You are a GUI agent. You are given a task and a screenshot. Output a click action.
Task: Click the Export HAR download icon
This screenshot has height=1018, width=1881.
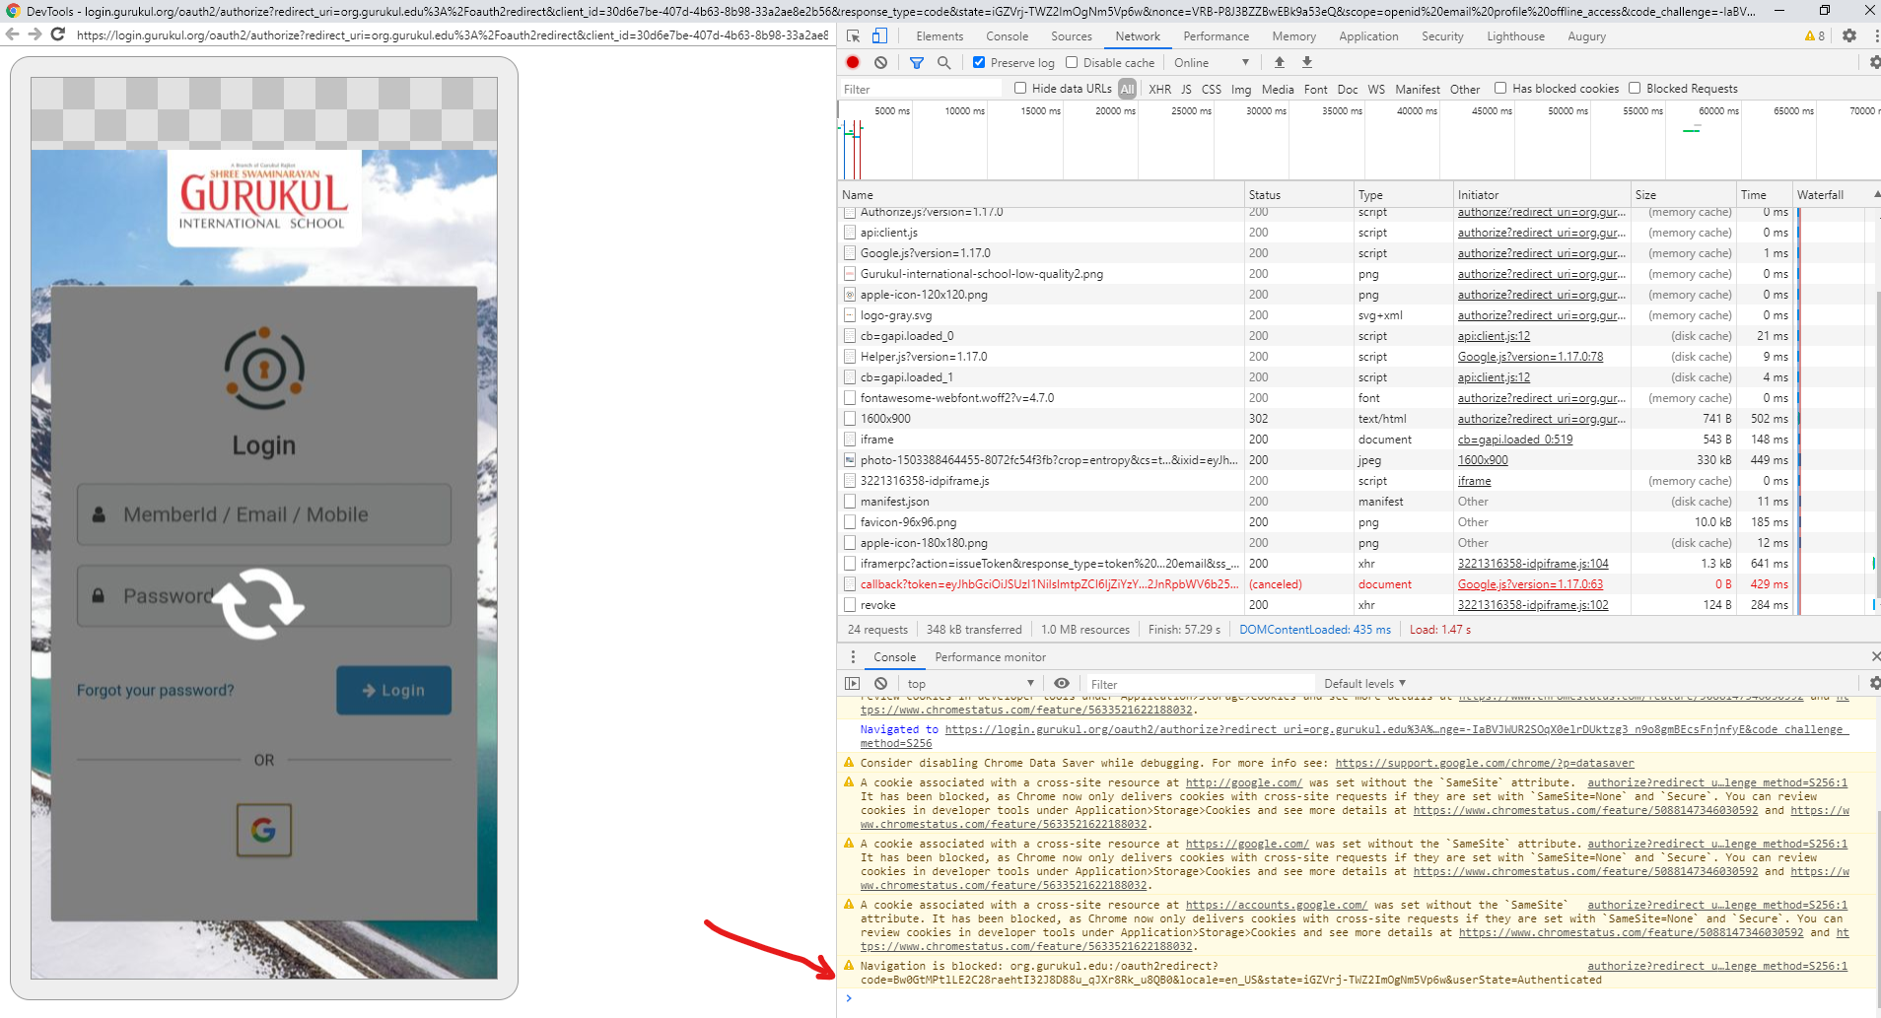pyautogui.click(x=1307, y=62)
